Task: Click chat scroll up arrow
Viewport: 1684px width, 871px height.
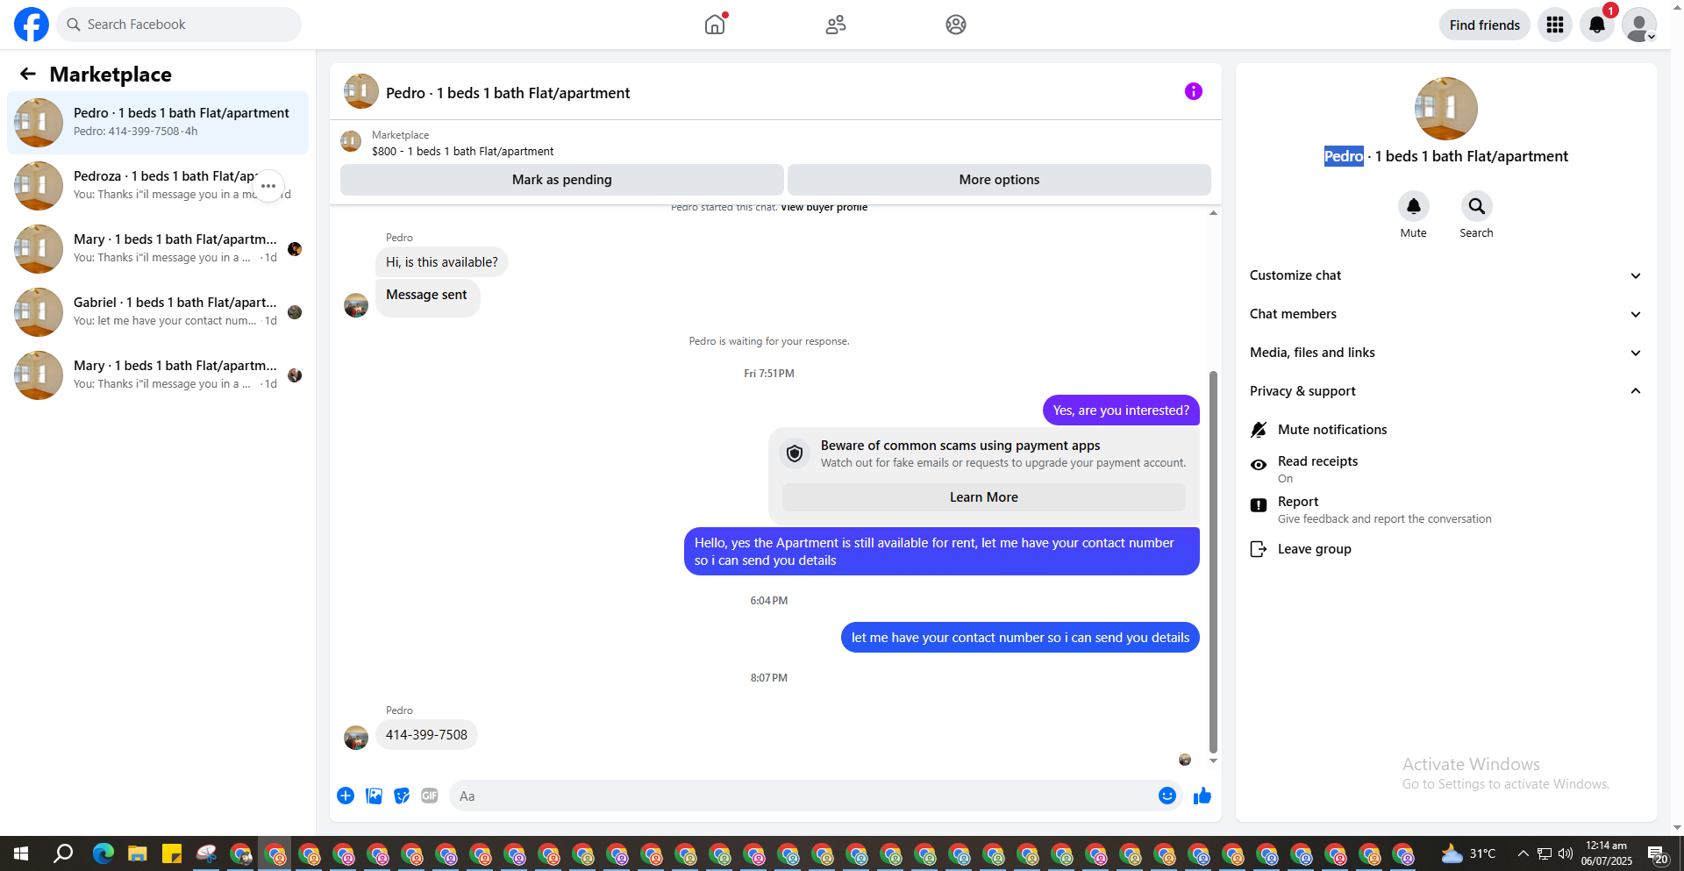Action: coord(1213,213)
